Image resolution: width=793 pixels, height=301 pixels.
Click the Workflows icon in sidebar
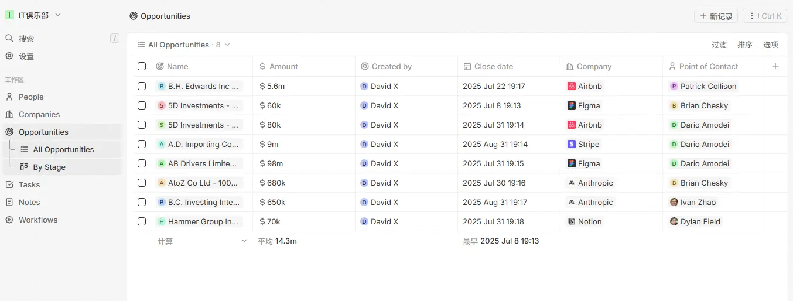tap(9, 220)
